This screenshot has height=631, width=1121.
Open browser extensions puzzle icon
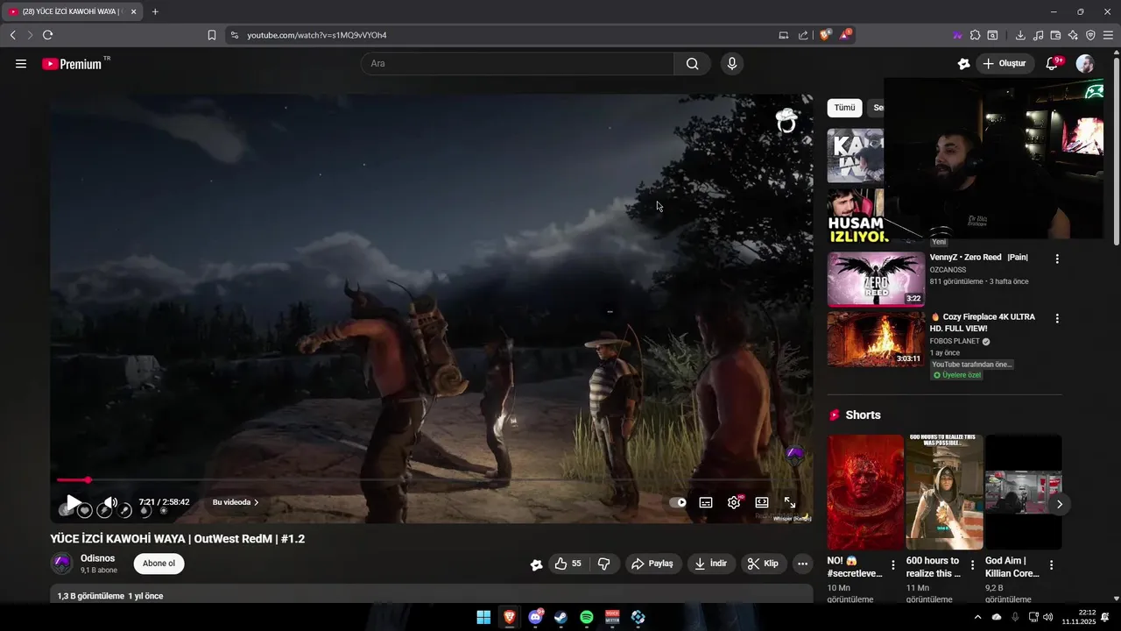tap(975, 35)
